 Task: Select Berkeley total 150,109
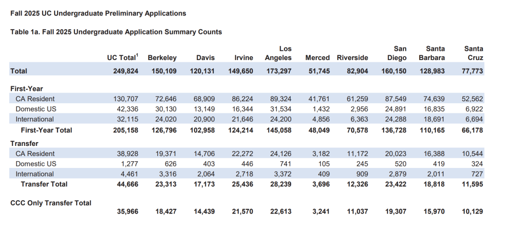pos(164,71)
